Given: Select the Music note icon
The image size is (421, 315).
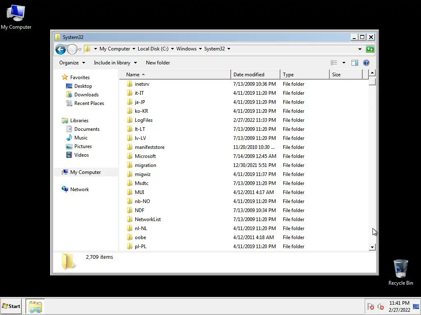Looking at the screenshot, I should pos(69,138).
